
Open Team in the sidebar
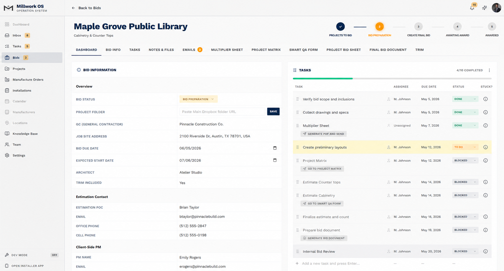pyautogui.click(x=32, y=145)
